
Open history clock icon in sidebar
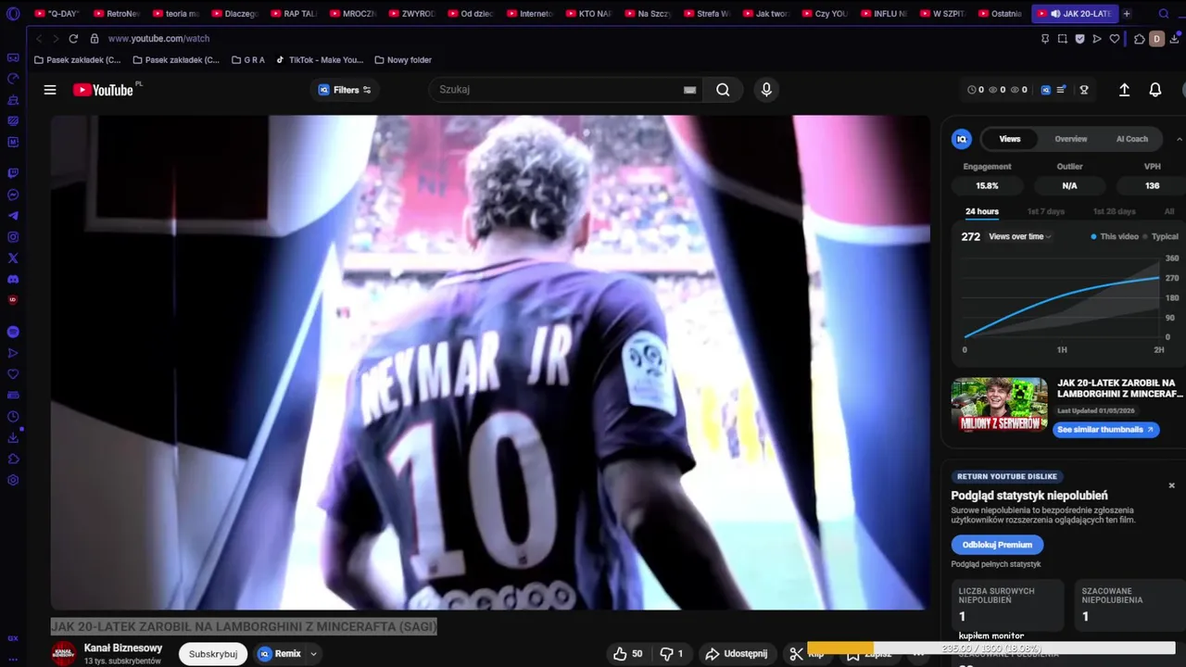pyautogui.click(x=13, y=416)
